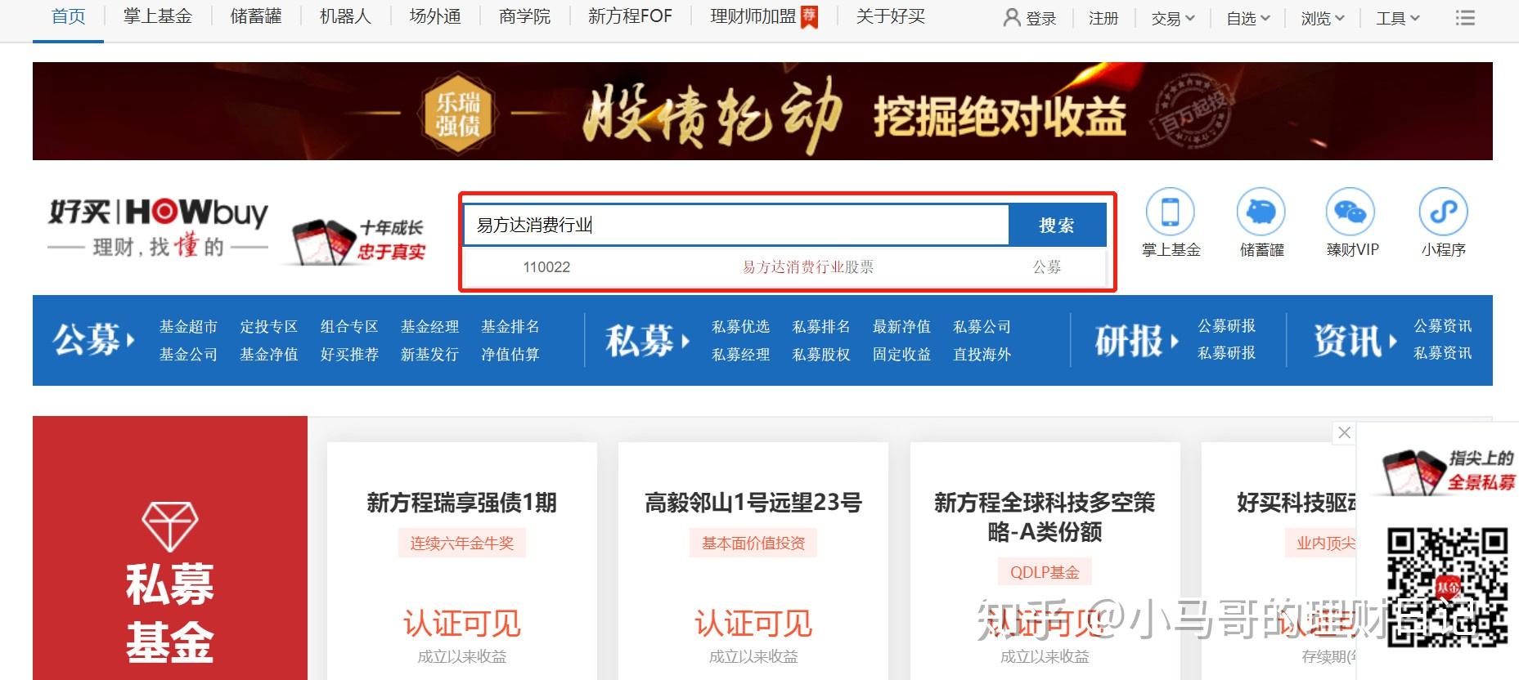1519x680 pixels.
Task: Open the 私募排名 link
Action: 821,327
